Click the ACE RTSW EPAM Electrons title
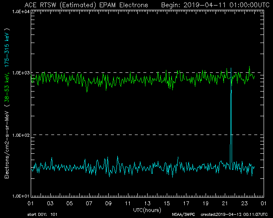This screenshot has width=273, height=218. pos(86,5)
